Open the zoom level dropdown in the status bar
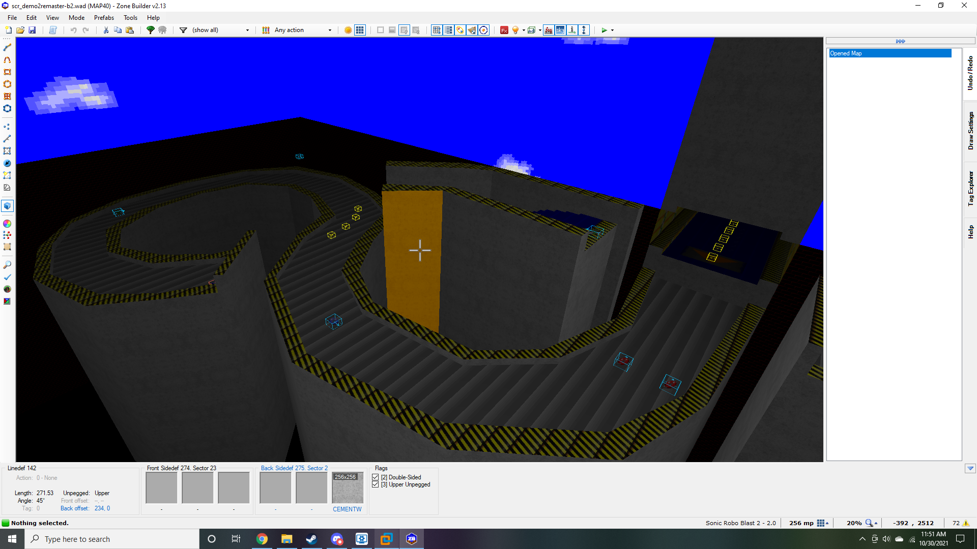The width and height of the screenshot is (977, 549). click(872, 523)
